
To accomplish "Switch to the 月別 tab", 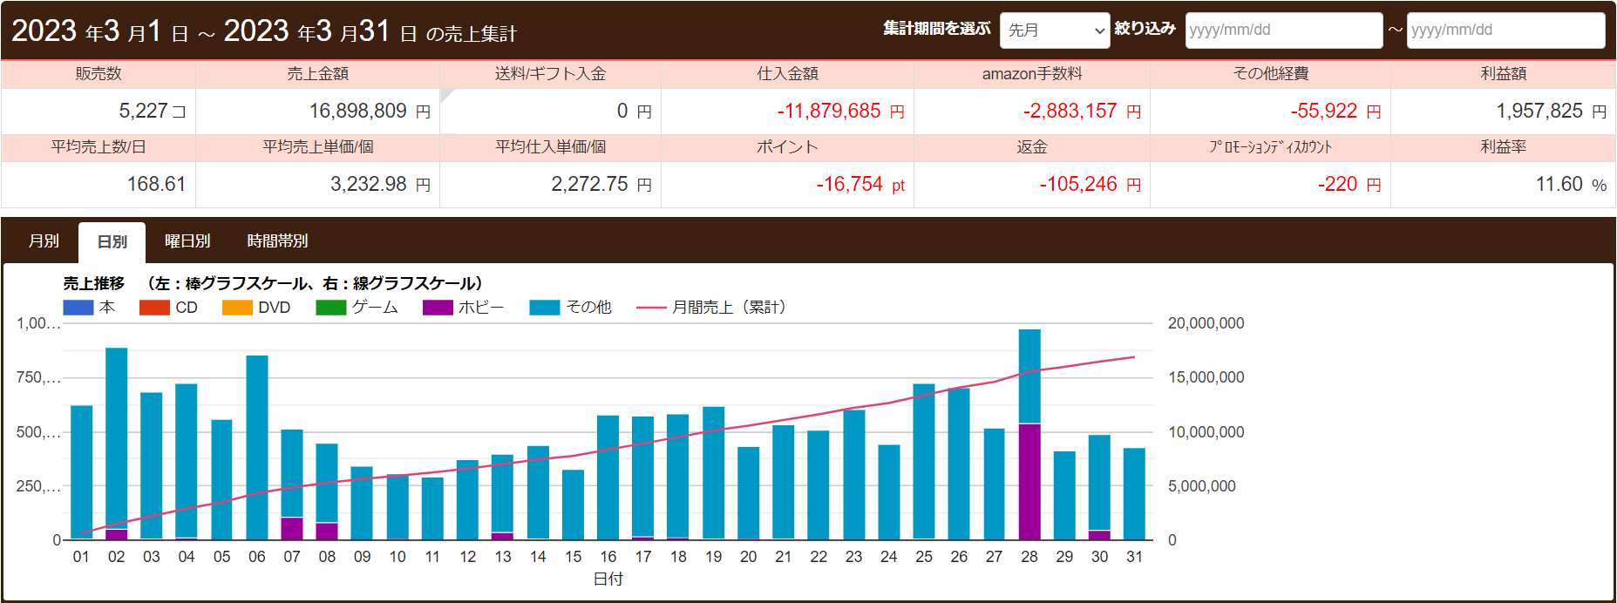I will point(44,241).
